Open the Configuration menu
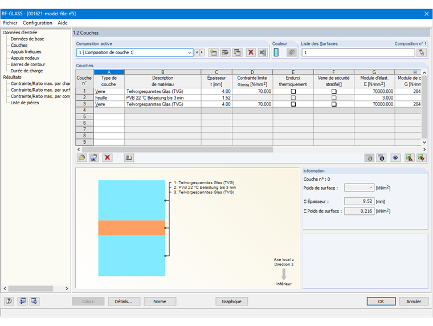The image size is (433, 326). coord(37,23)
